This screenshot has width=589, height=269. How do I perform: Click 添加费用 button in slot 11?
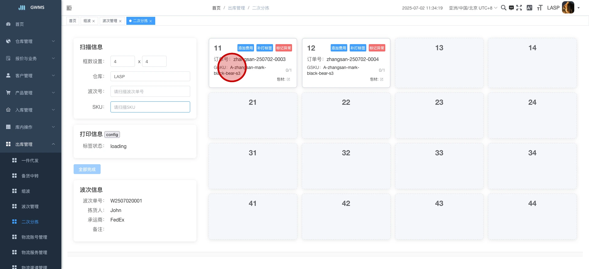pos(245,48)
